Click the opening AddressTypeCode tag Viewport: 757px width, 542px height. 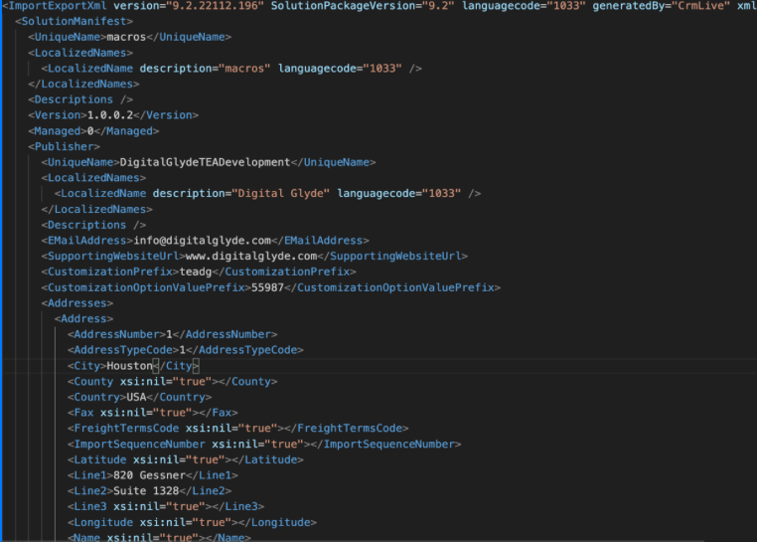[x=123, y=350]
